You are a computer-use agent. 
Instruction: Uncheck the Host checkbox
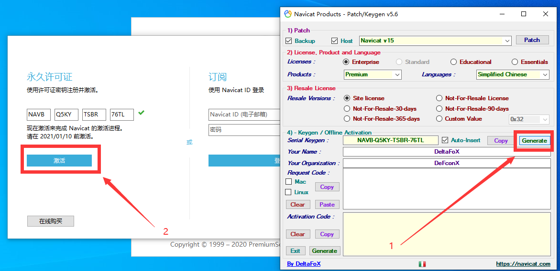(x=334, y=41)
